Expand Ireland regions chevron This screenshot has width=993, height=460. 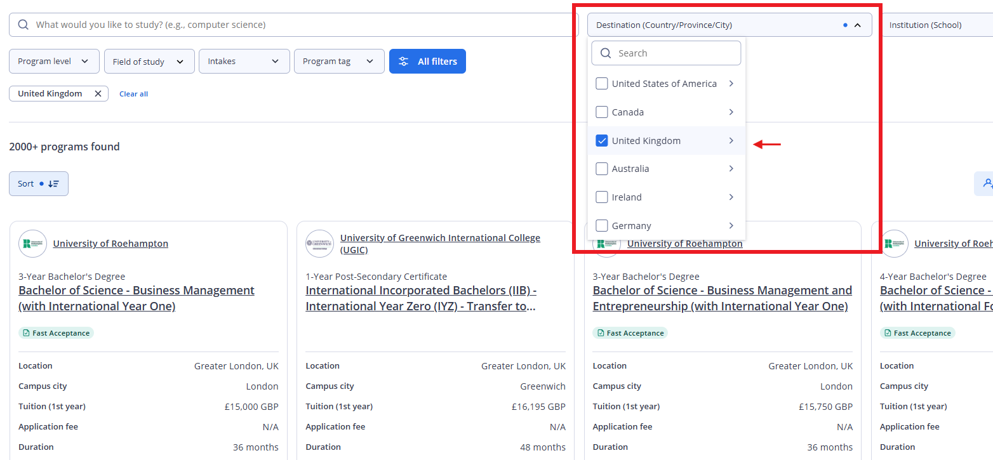pos(731,197)
